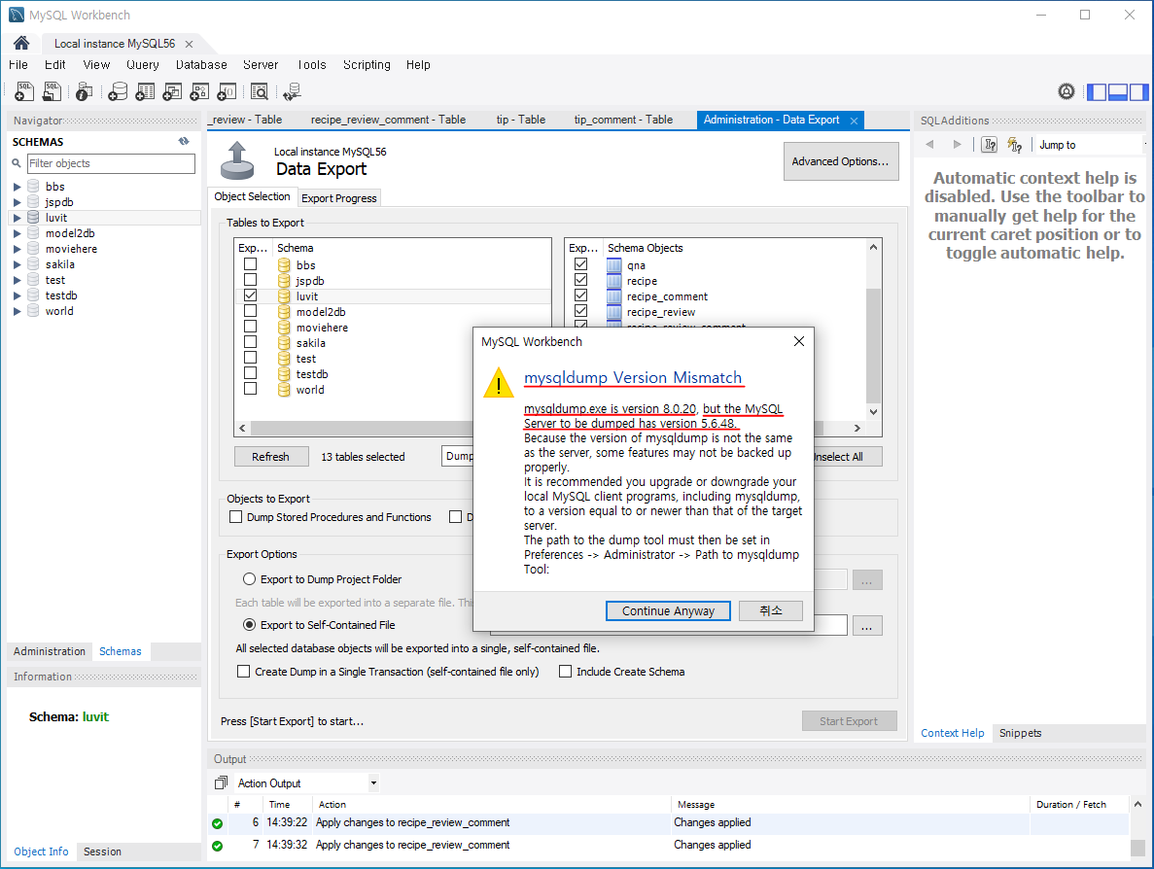This screenshot has height=869, width=1154.
Task: Click the Start Export button
Action: pos(849,721)
